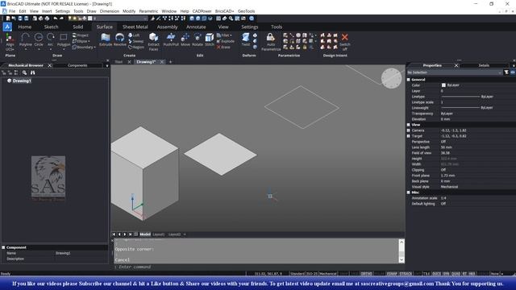Click the Undo icon in quick toolbar
Image resolution: width=516 pixels, height=290 pixels.
[56, 19]
